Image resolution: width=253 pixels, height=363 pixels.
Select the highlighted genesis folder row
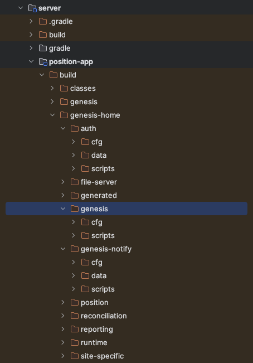point(126,209)
